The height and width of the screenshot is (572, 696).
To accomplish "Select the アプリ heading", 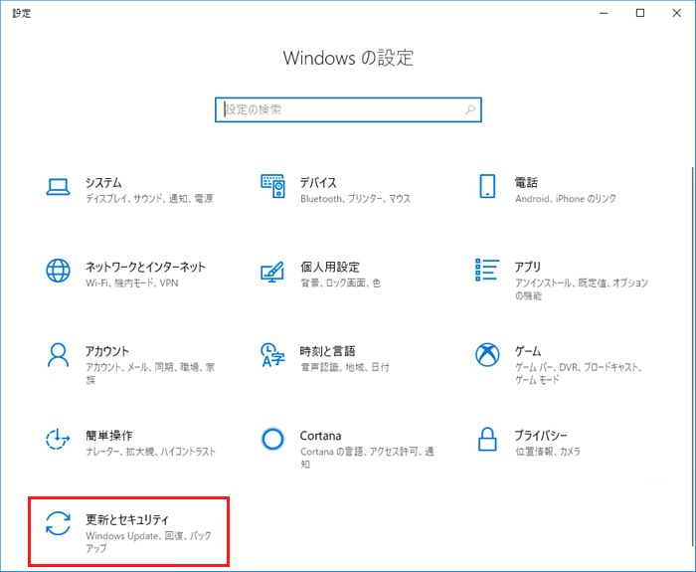I will point(528,267).
